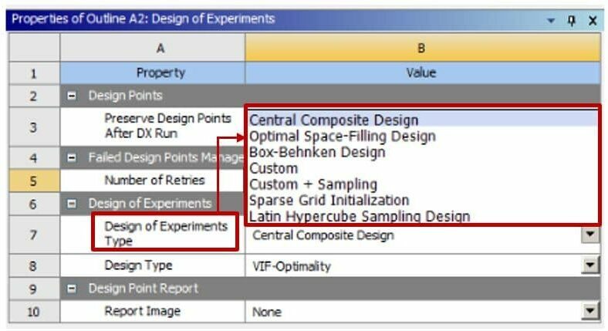Choose Optimal Space-Filling Design option
The height and width of the screenshot is (331, 608).
point(343,137)
